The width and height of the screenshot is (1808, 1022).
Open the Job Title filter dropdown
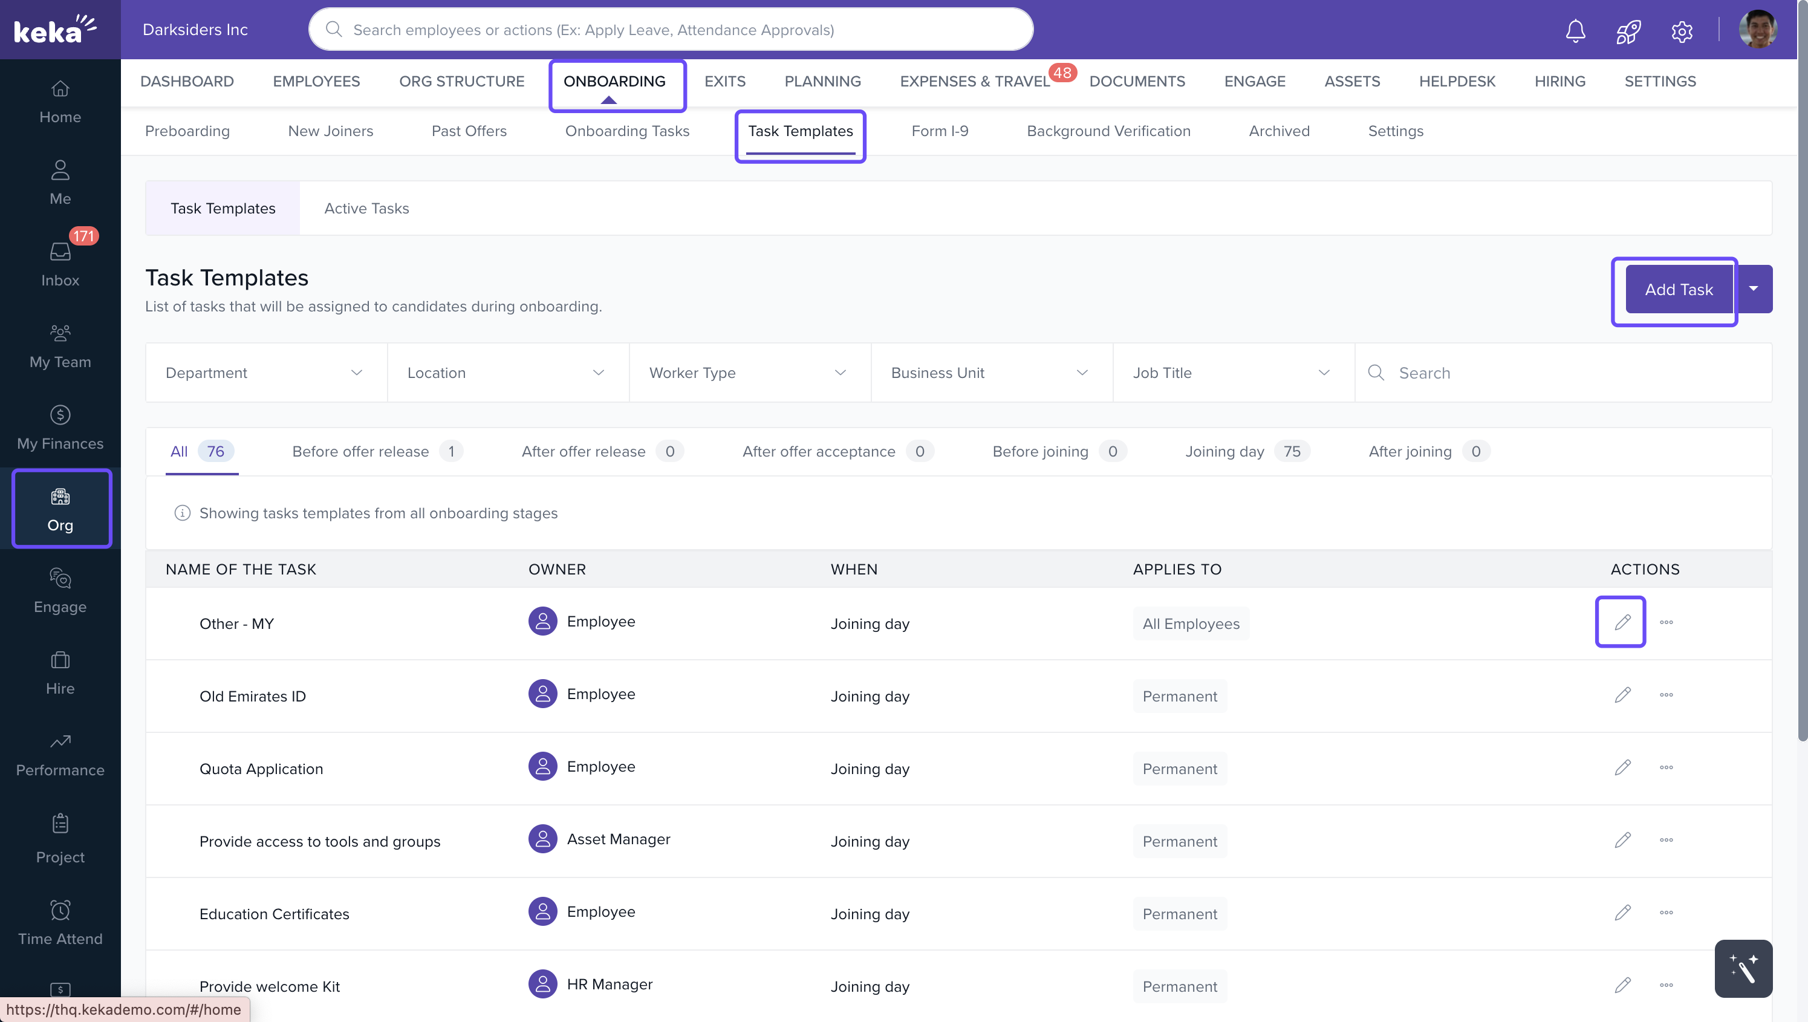pos(1232,373)
